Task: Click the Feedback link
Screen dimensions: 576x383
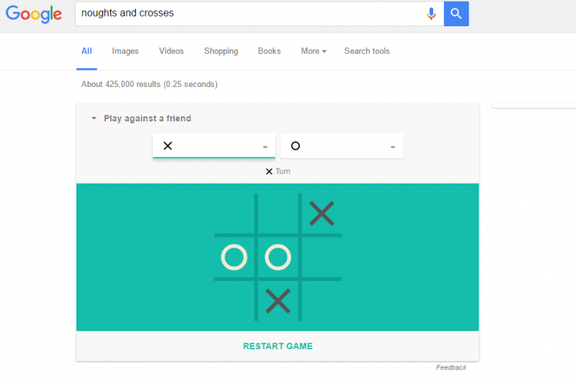Action: [451, 367]
